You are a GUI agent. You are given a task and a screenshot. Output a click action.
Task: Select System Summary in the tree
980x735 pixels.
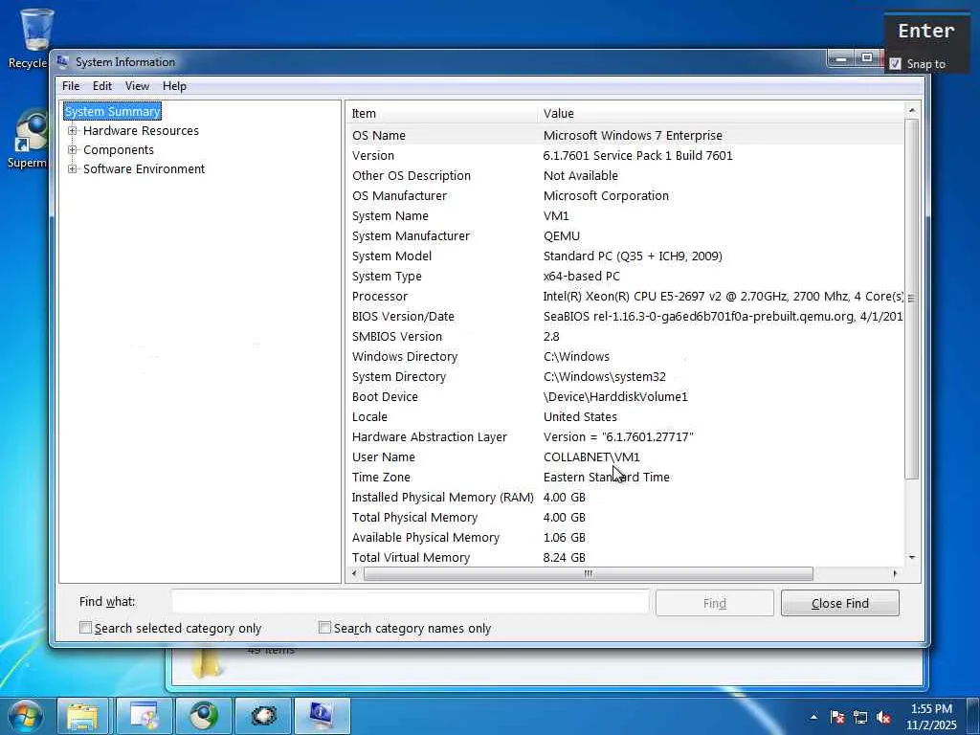113,111
